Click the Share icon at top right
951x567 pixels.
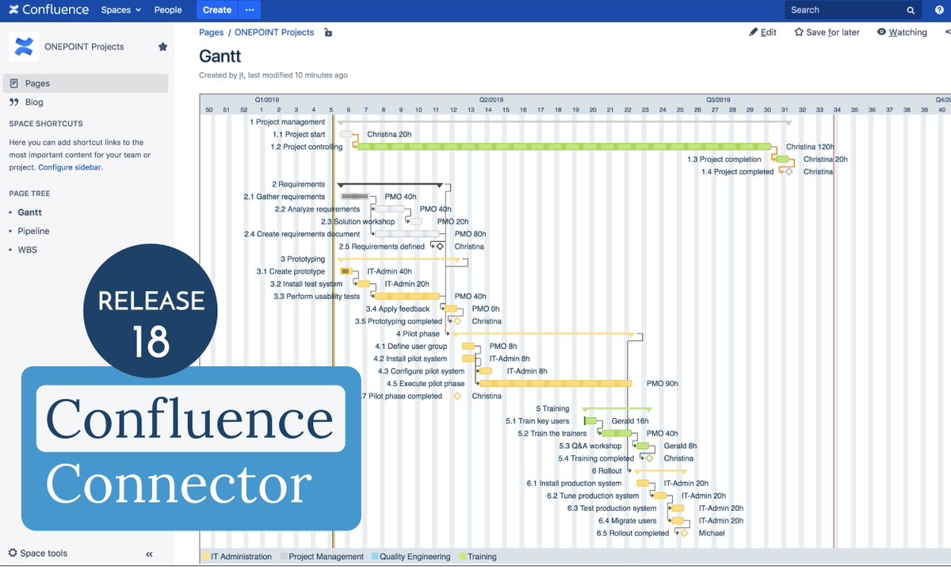pyautogui.click(x=947, y=33)
